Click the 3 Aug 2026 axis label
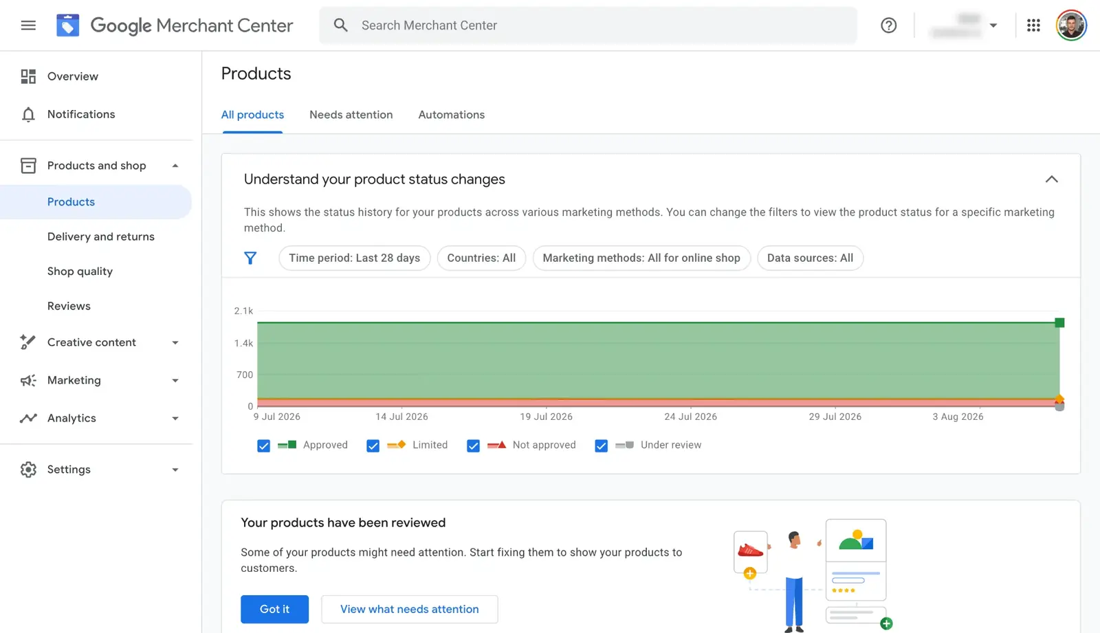 click(x=958, y=417)
